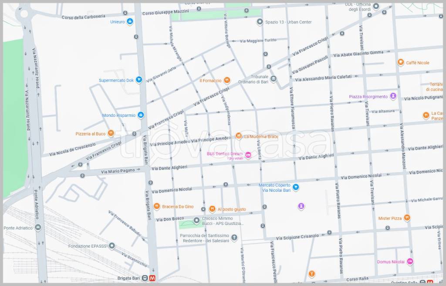The width and height of the screenshot is (446, 286).
Task: Click the Pizzeria al Buco restaurant pin
Action: click(x=111, y=133)
